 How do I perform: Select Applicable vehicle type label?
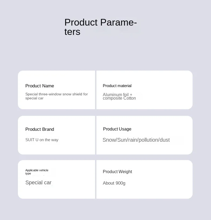37,172
